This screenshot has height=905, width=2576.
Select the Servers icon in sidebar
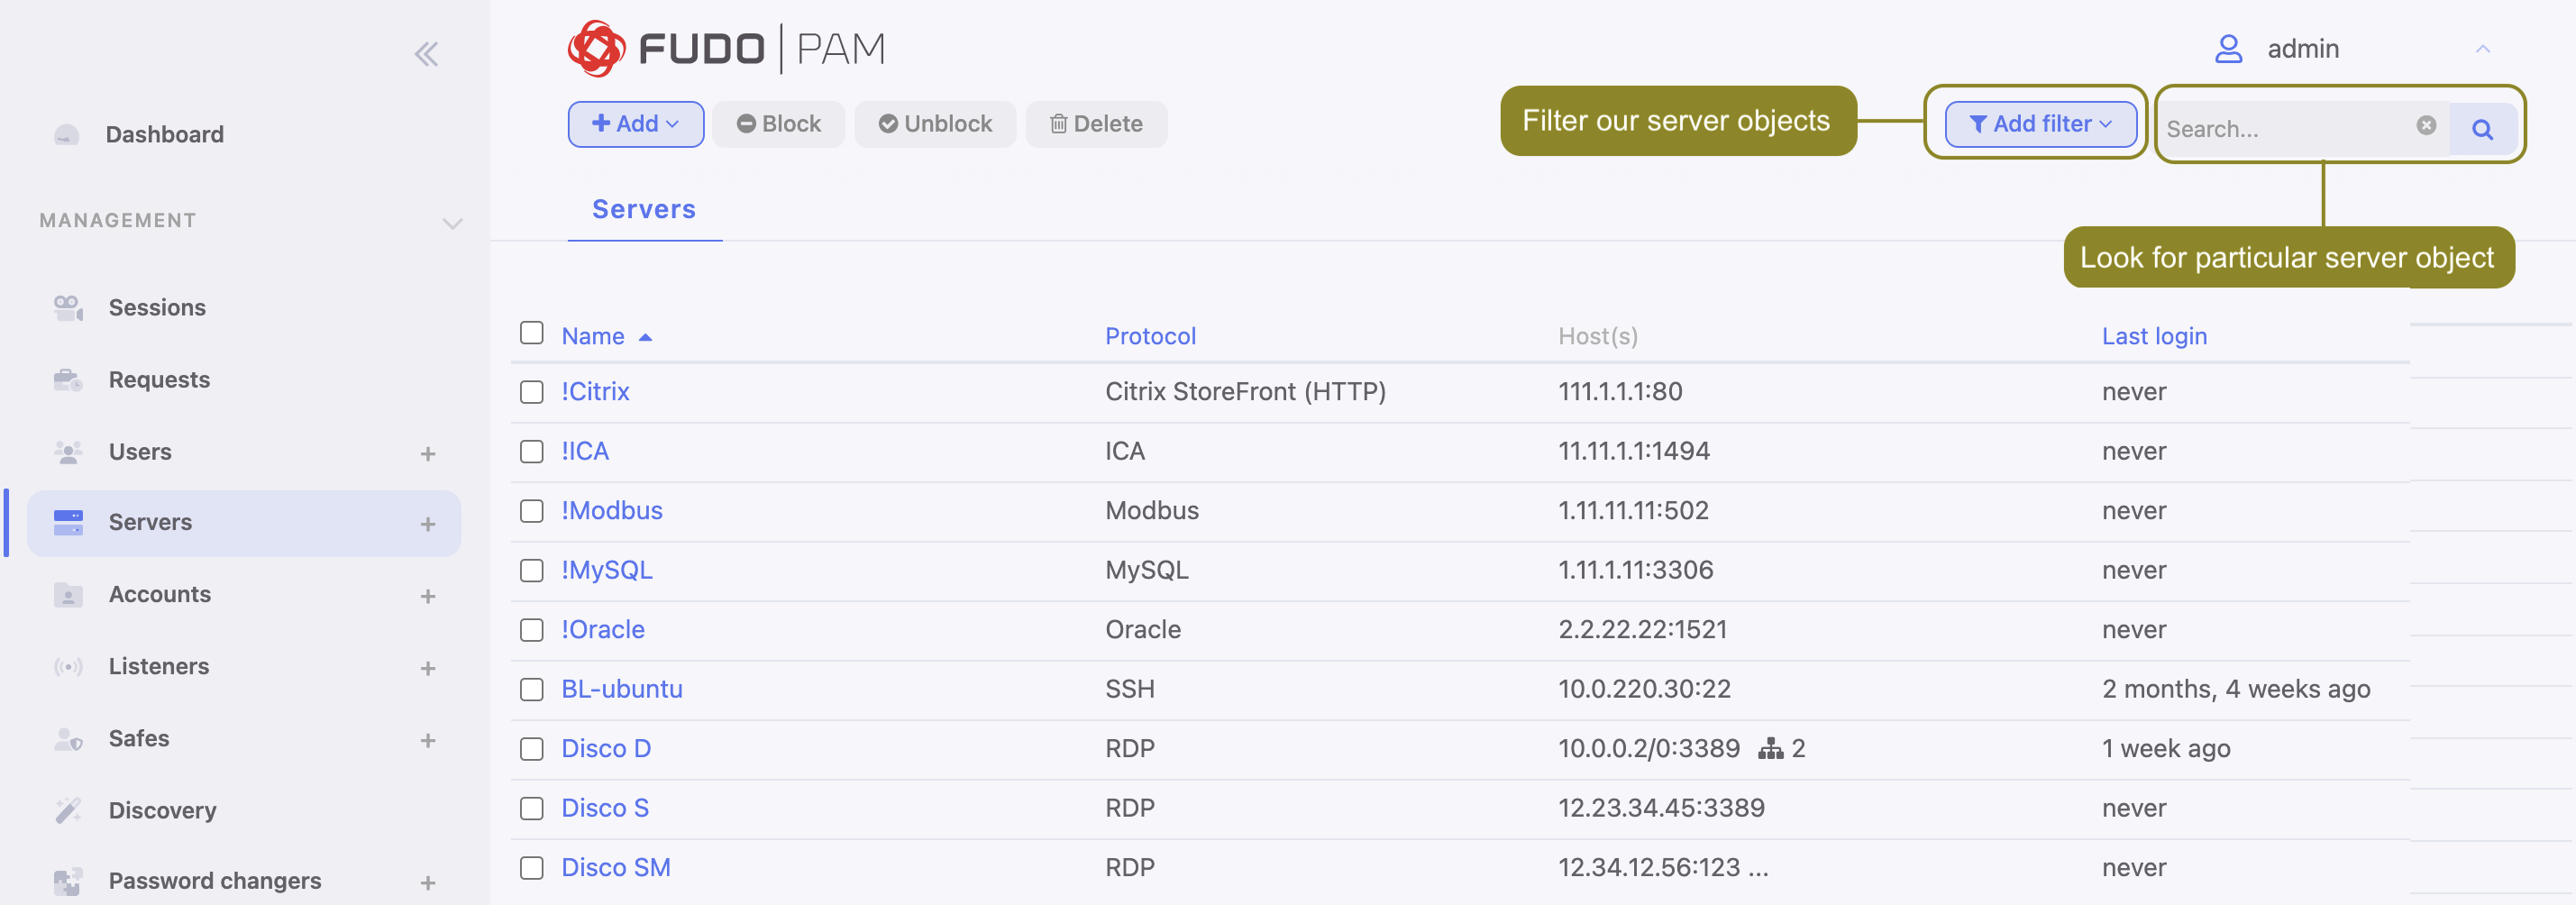point(68,521)
